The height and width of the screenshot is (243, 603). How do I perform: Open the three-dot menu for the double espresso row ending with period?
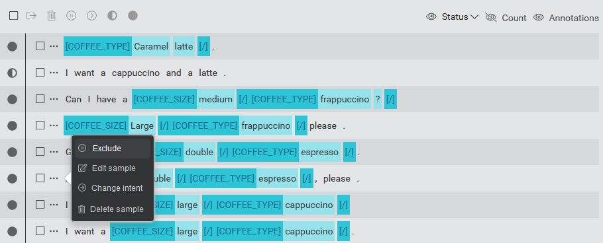54,152
